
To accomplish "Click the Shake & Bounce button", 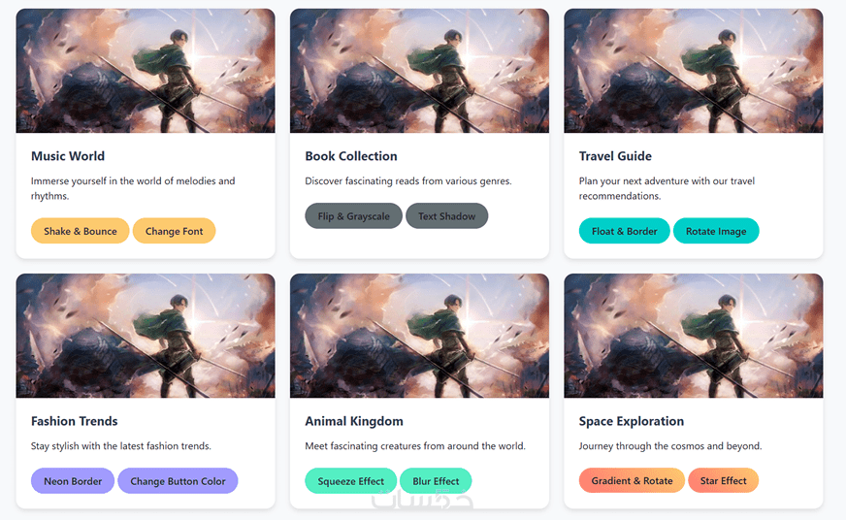I will pos(80,231).
